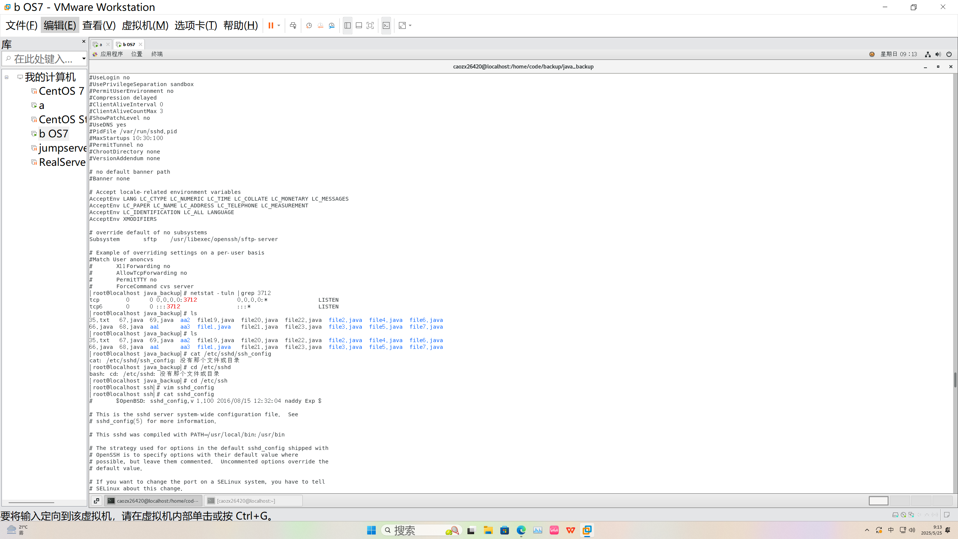Image resolution: width=958 pixels, height=539 pixels.
Task: Open the 虚拟机(M) menu
Action: [x=145, y=25]
